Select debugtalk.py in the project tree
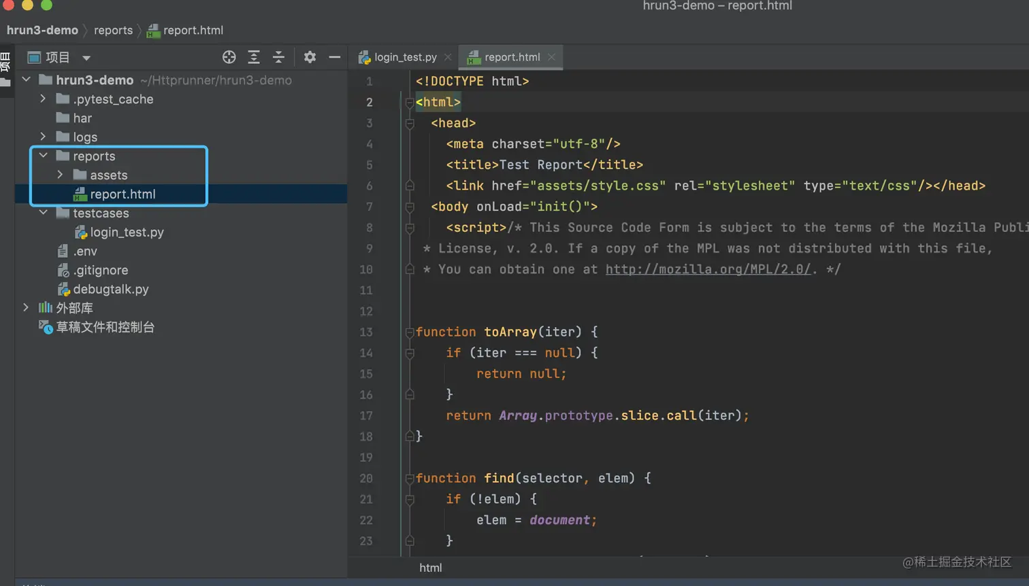 (x=110, y=289)
